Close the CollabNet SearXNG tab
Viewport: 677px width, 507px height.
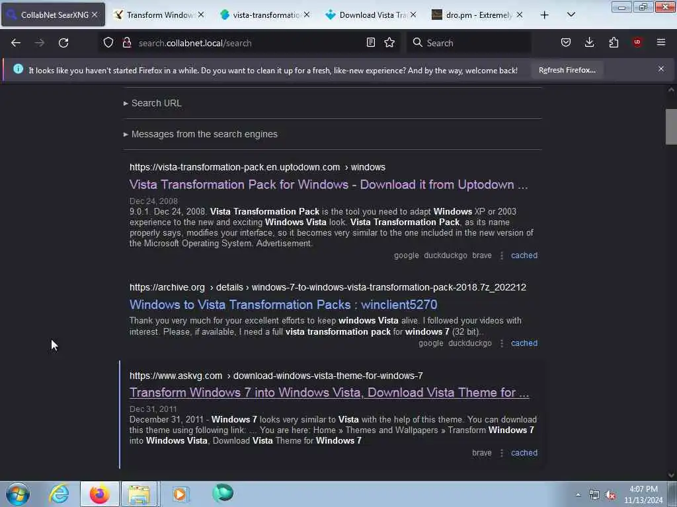95,15
